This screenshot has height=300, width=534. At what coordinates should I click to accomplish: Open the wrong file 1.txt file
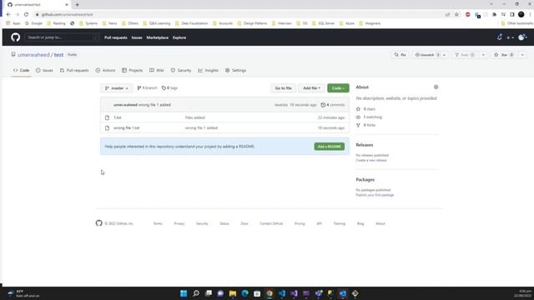pyautogui.click(x=126, y=127)
